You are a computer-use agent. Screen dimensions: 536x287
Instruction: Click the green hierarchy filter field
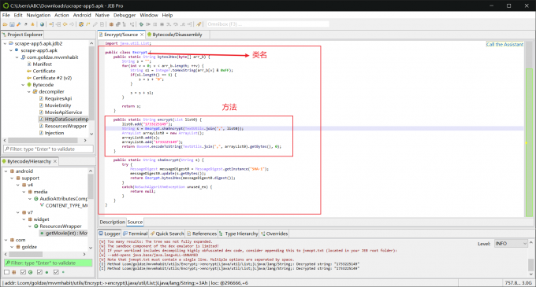[48, 263]
